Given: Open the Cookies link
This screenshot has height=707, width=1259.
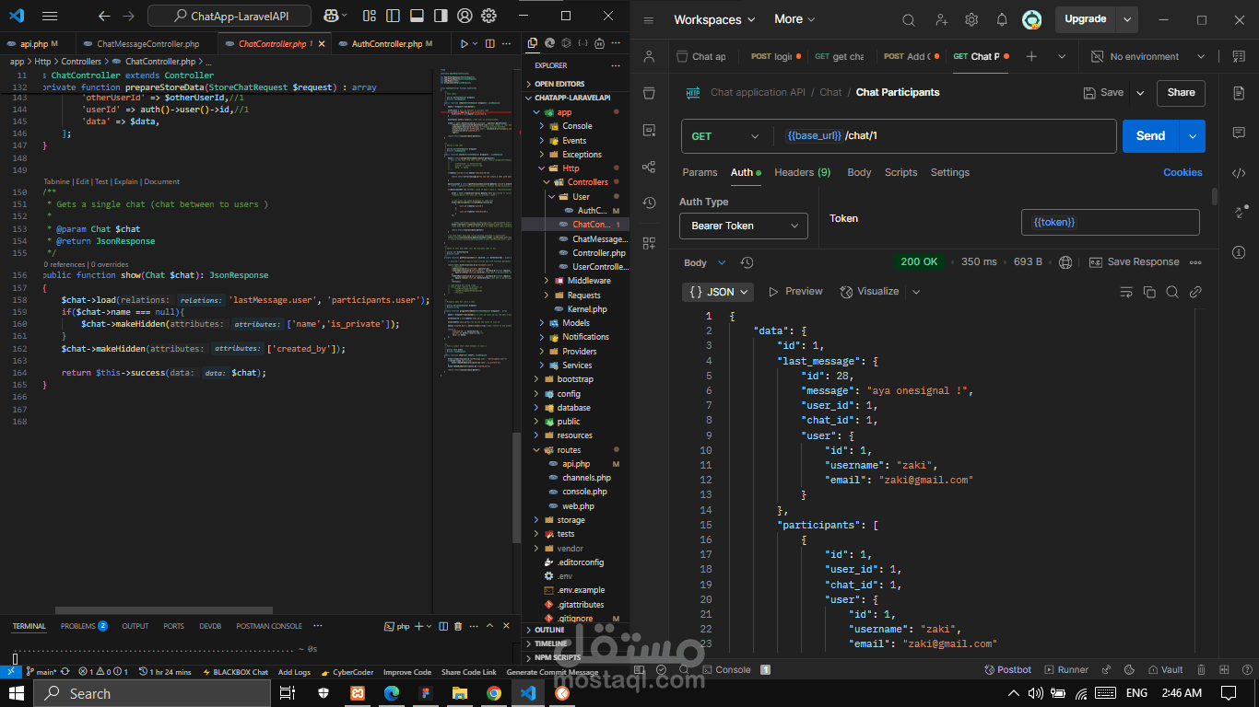Looking at the screenshot, I should point(1183,172).
